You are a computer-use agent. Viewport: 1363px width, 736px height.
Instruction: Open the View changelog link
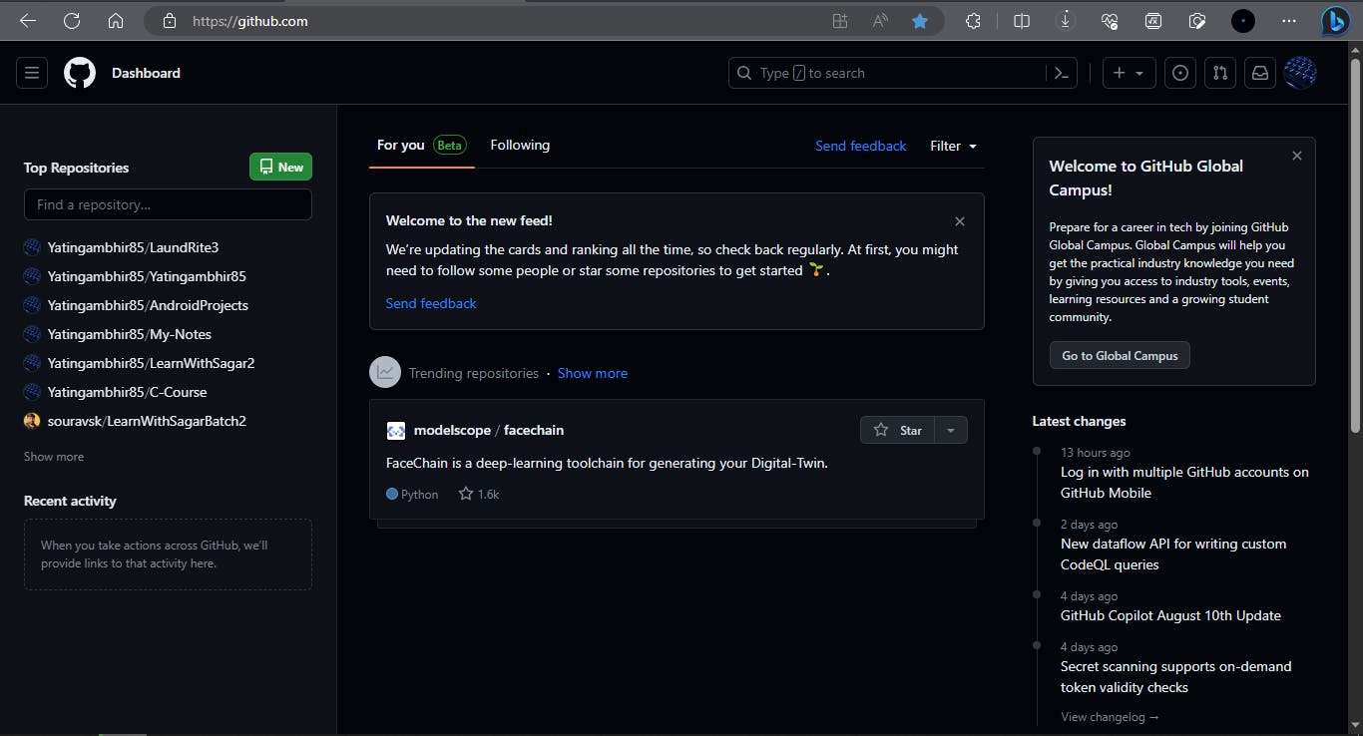1110,717
